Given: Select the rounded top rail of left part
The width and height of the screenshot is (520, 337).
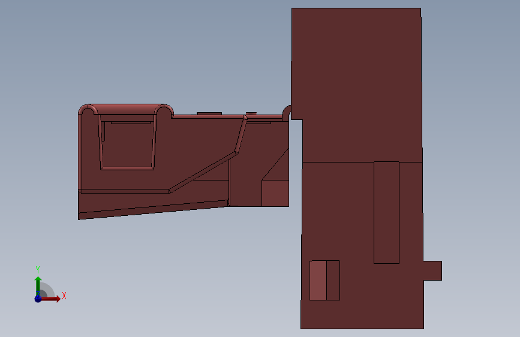Looking at the screenshot, I should (126, 109).
